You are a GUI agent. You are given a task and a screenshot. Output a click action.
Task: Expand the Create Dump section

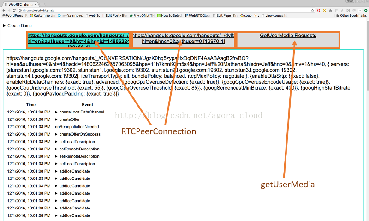click(x=18, y=26)
